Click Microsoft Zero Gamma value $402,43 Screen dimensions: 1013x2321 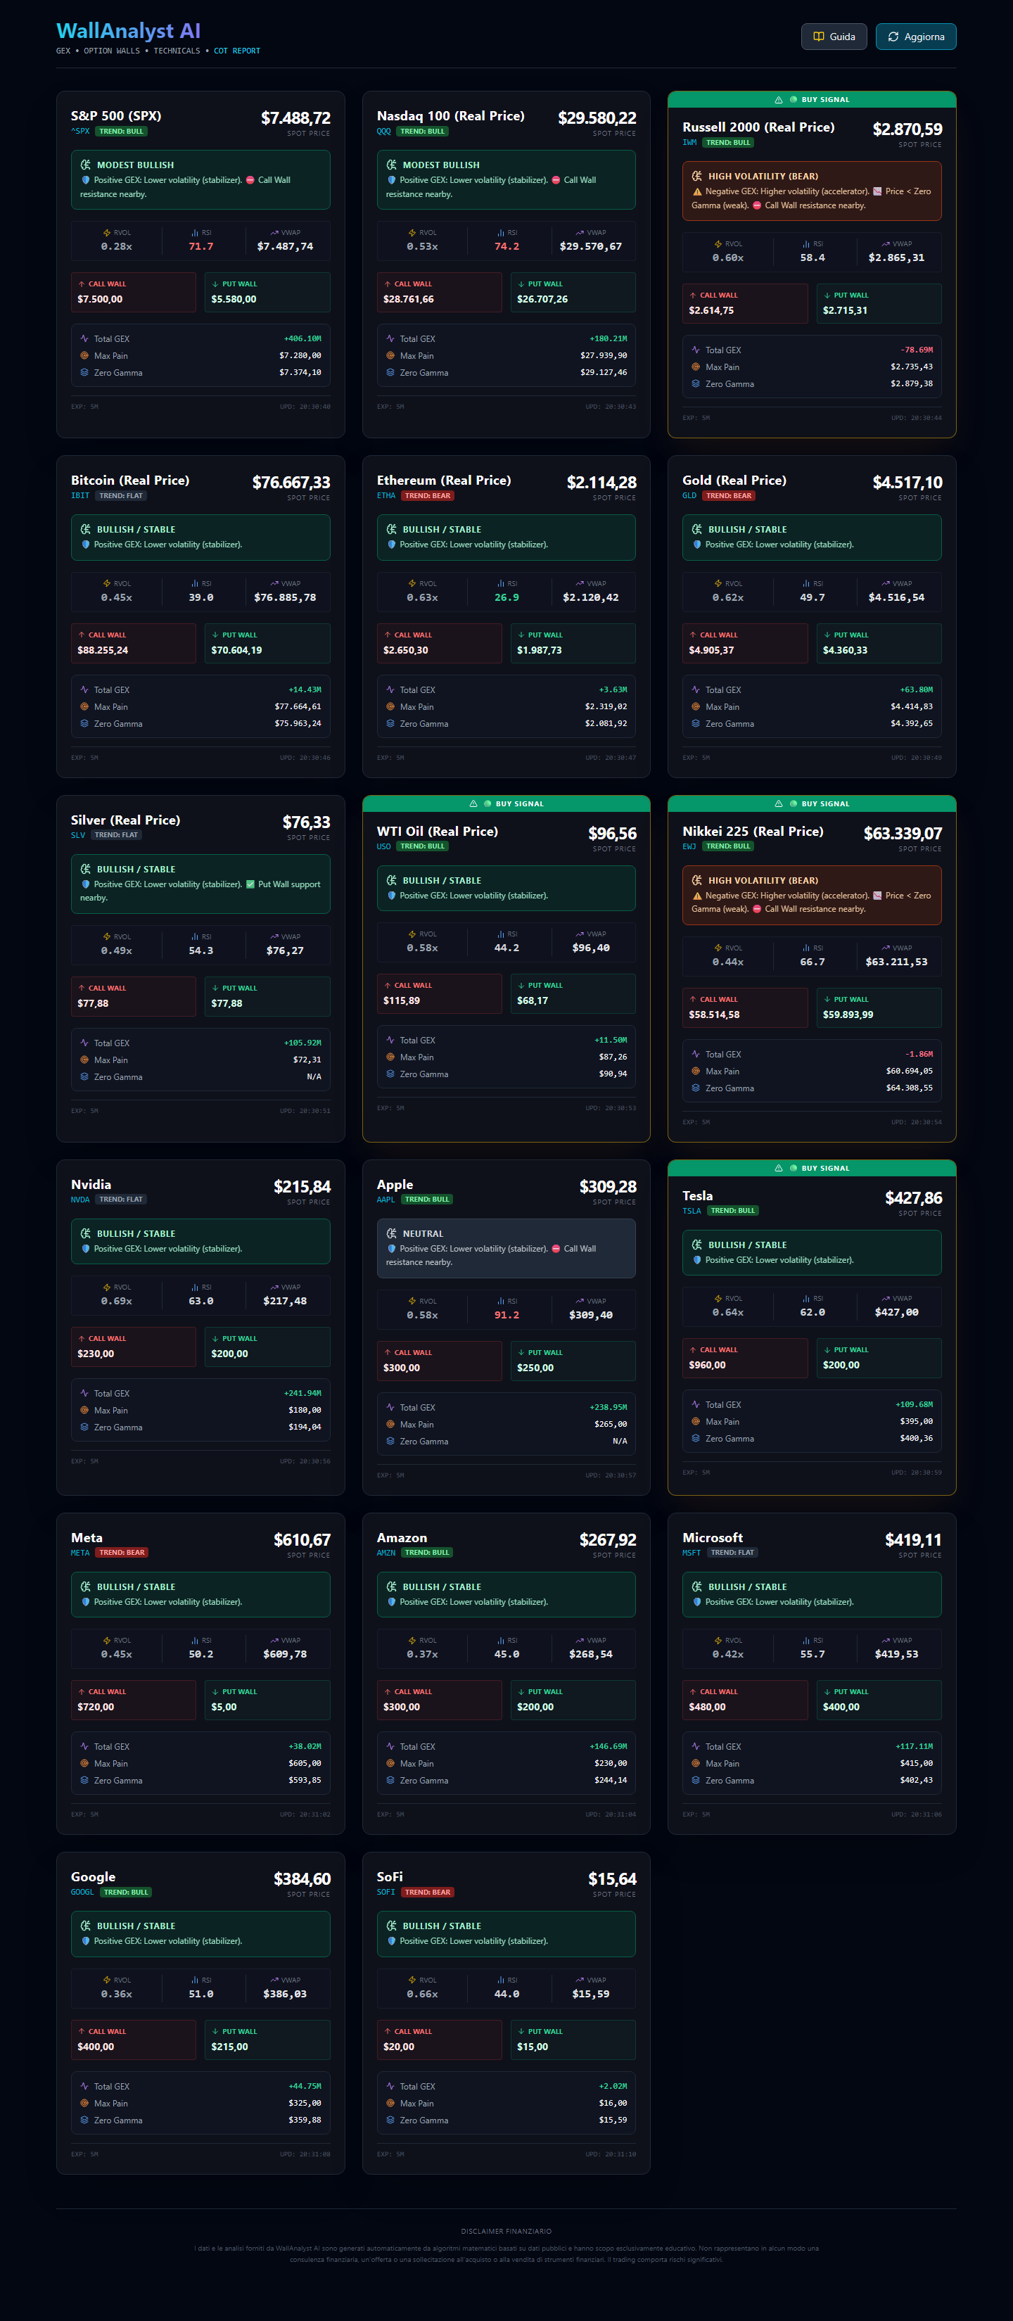pyautogui.click(x=917, y=1781)
